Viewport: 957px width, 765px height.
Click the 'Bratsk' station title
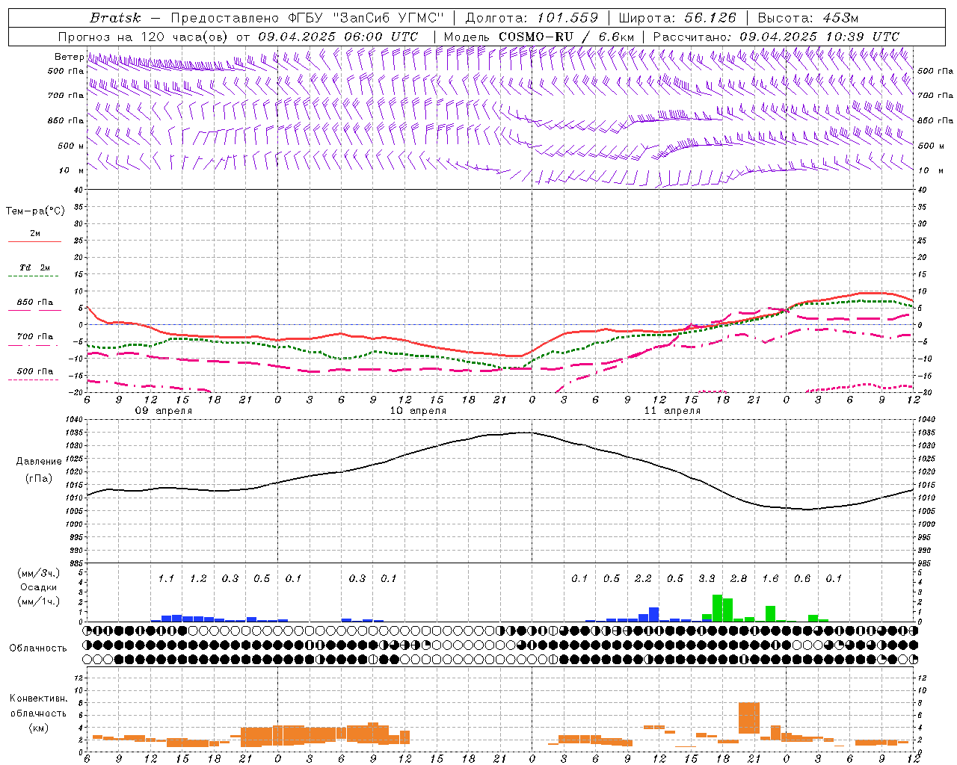point(115,18)
